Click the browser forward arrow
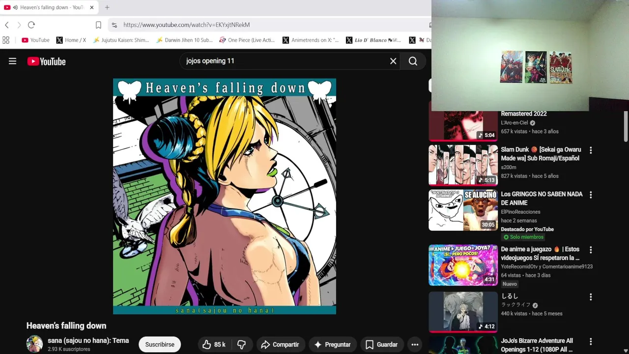Image resolution: width=629 pixels, height=354 pixels. [x=19, y=25]
